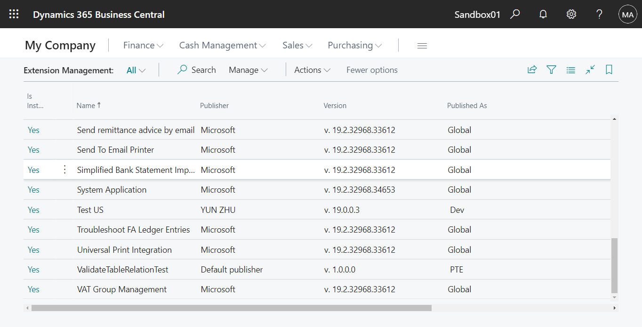Viewport: 642px width, 327px height.
Task: Switch view with the show-as-list icon
Action: 570,69
